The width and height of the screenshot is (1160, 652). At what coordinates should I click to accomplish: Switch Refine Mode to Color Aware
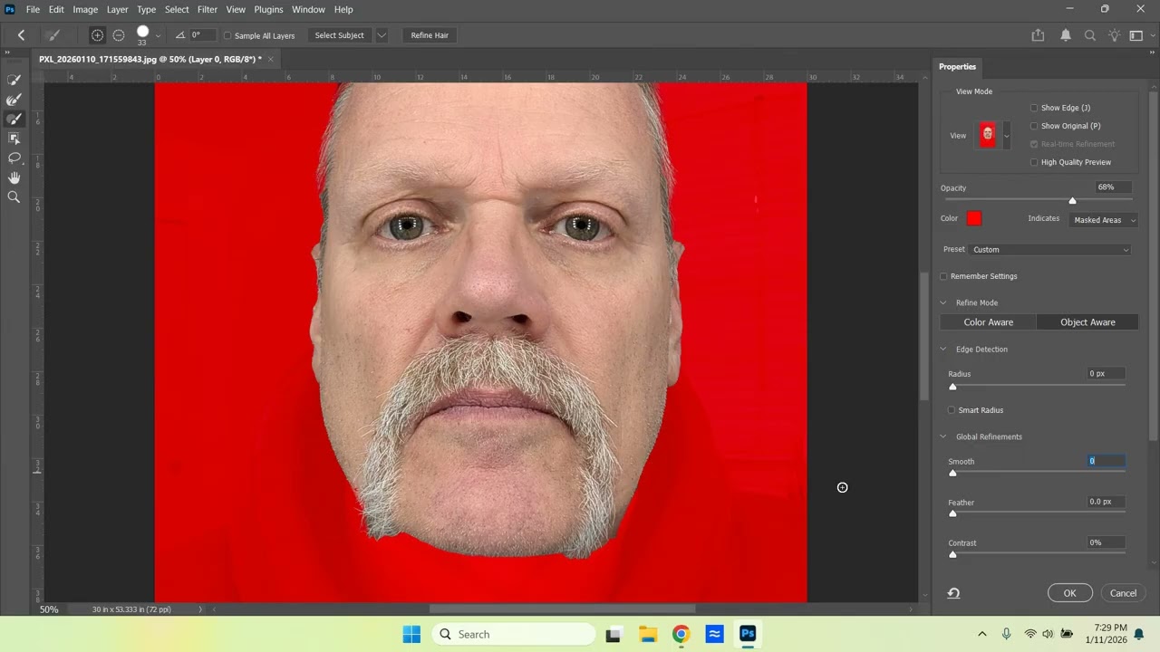[988, 322]
